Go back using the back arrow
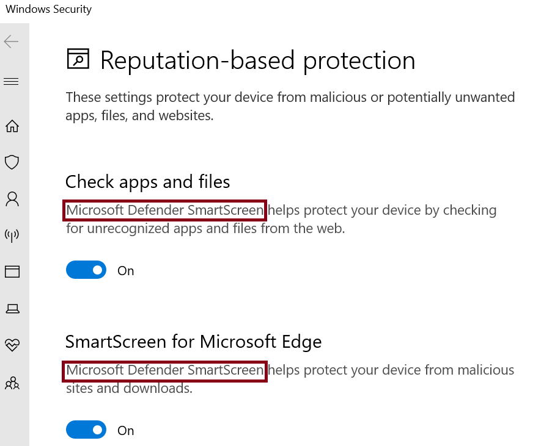The height and width of the screenshot is (446, 552). pos(11,41)
